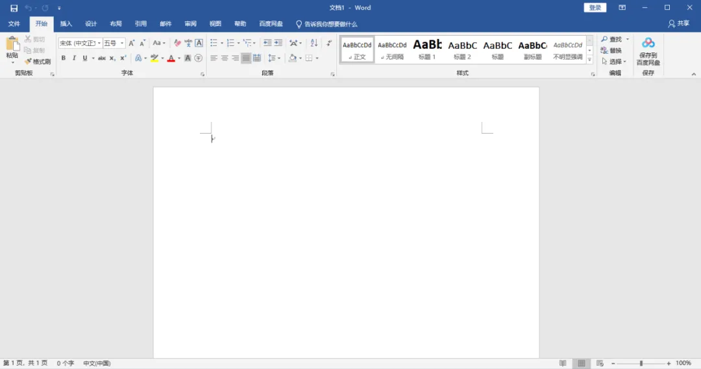Toggle Bold formatting

coord(64,58)
